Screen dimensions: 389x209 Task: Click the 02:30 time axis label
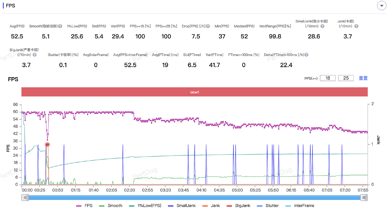coord(129,190)
